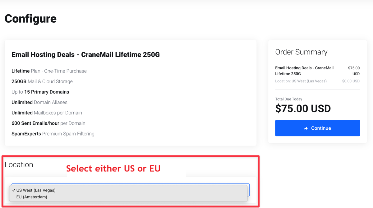Click the Order Summary heading
The image size is (373, 208).
click(301, 52)
